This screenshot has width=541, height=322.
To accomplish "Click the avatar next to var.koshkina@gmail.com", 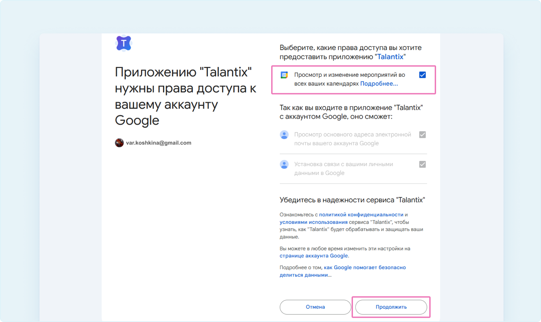I will pyautogui.click(x=119, y=143).
